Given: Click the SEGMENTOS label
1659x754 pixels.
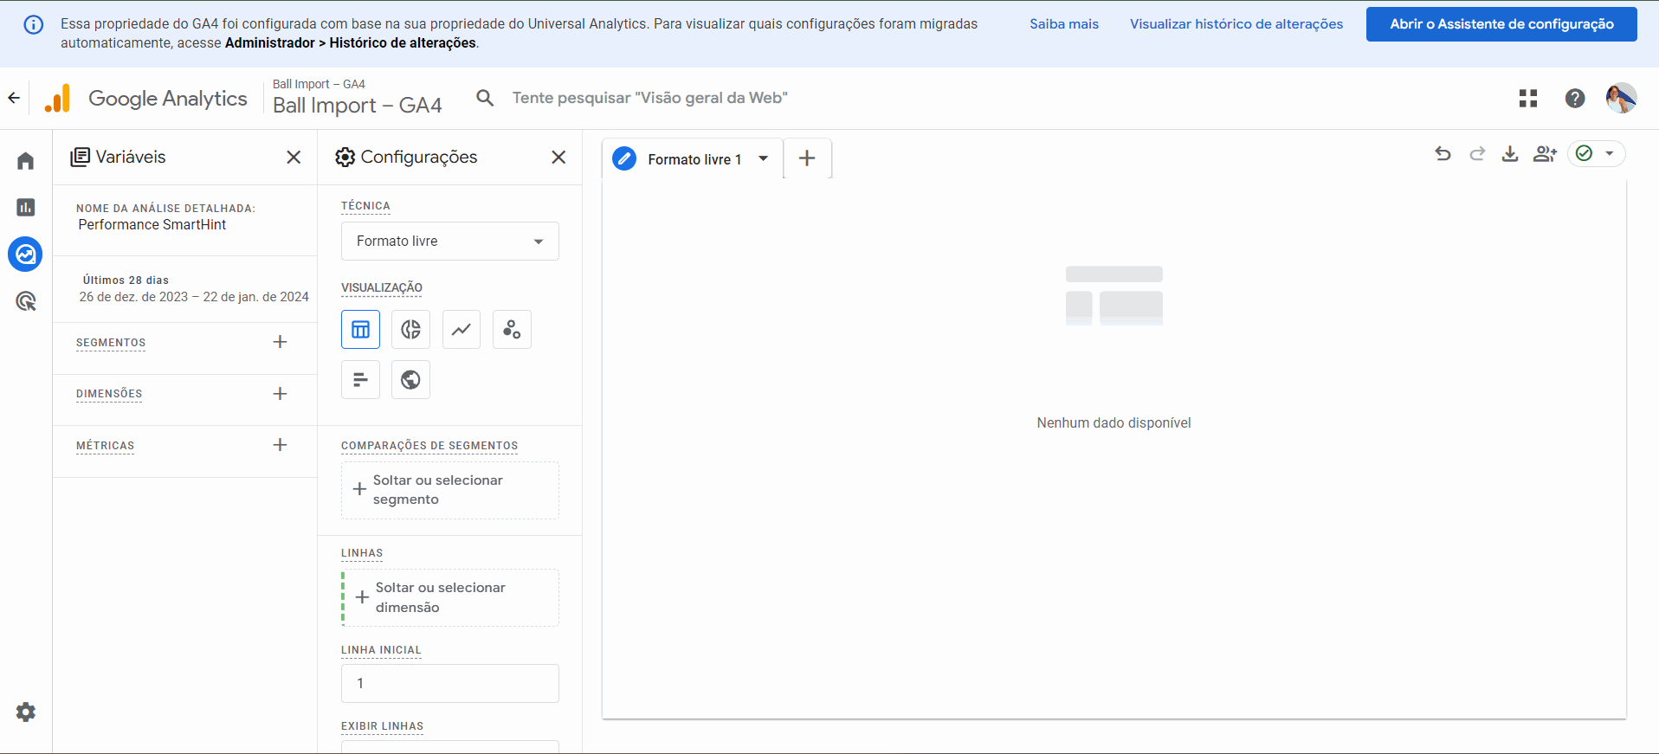Looking at the screenshot, I should [x=111, y=343].
